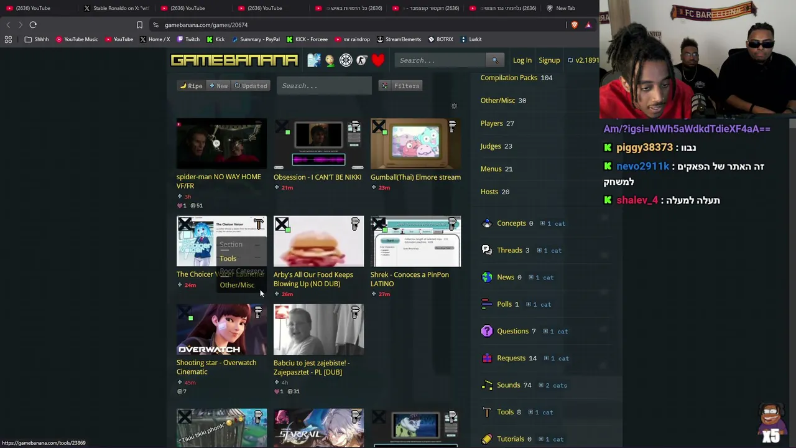Open the Arby's burger thumbnail

318,241
